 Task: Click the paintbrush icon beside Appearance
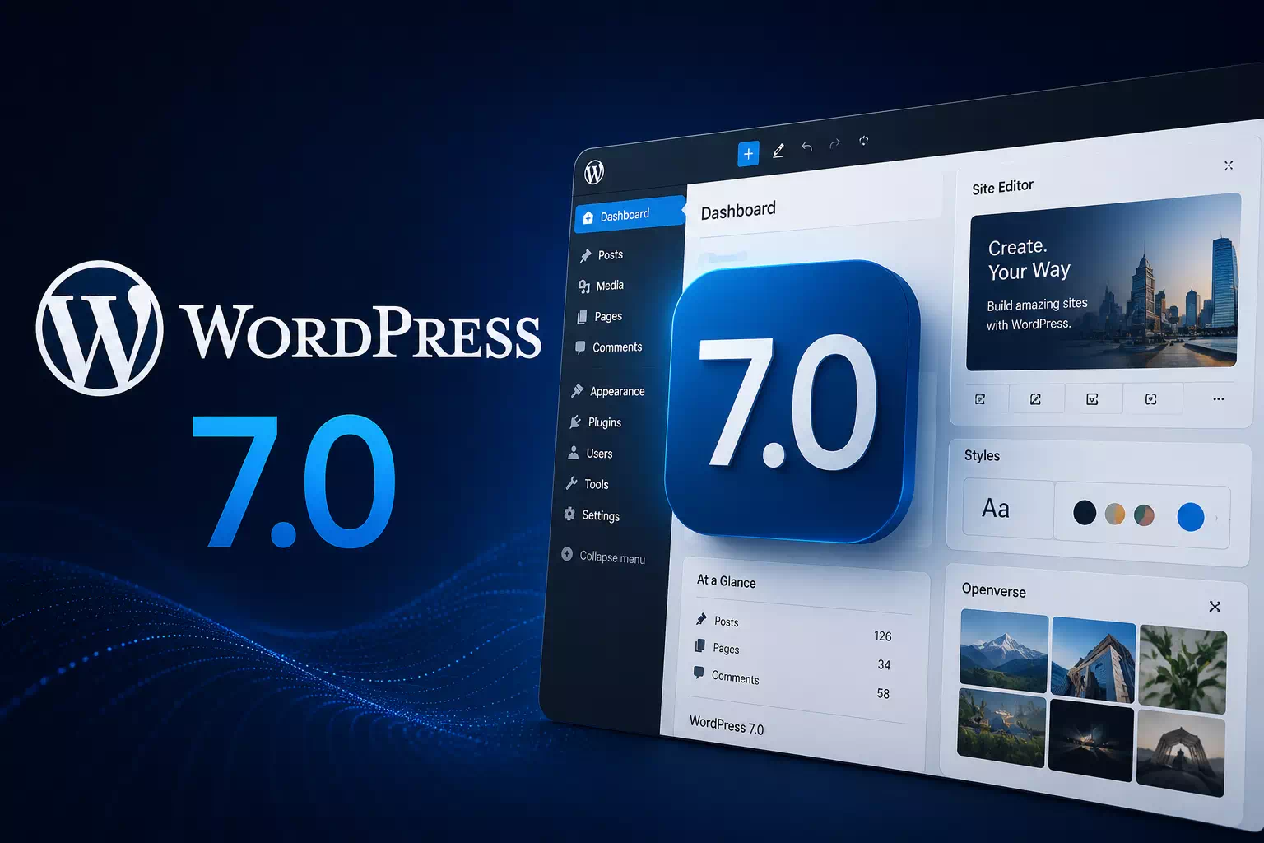point(577,391)
